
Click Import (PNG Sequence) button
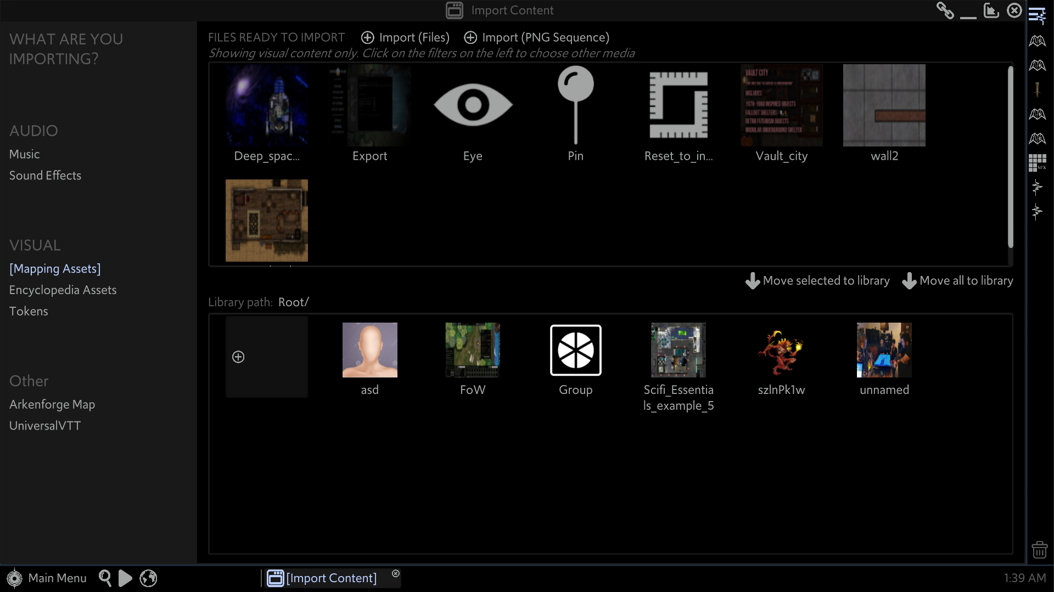pyautogui.click(x=537, y=37)
